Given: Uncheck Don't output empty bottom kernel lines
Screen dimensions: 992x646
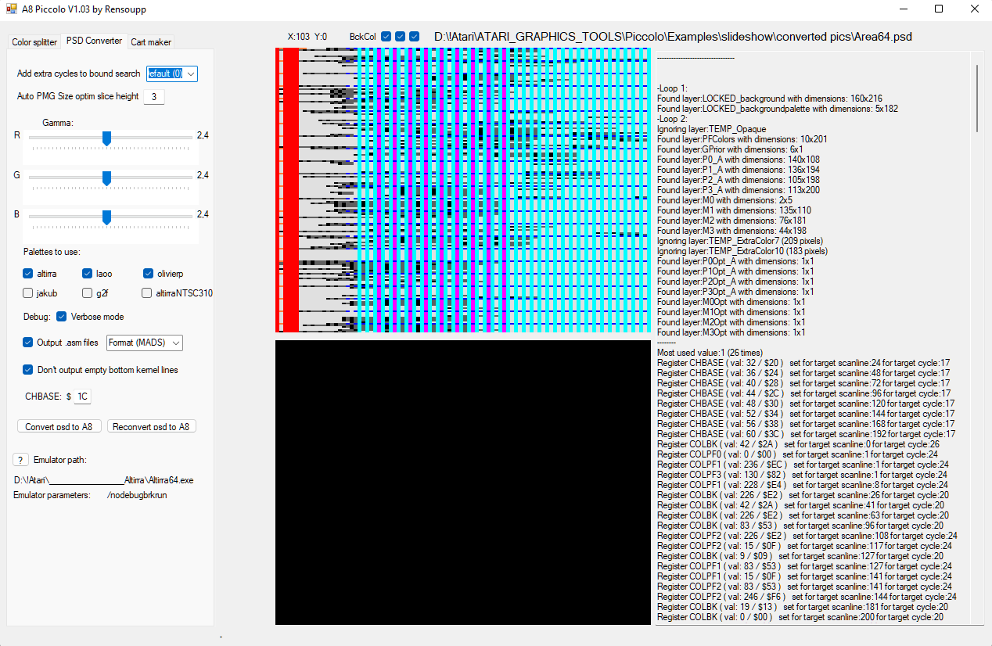Looking at the screenshot, I should 28,370.
